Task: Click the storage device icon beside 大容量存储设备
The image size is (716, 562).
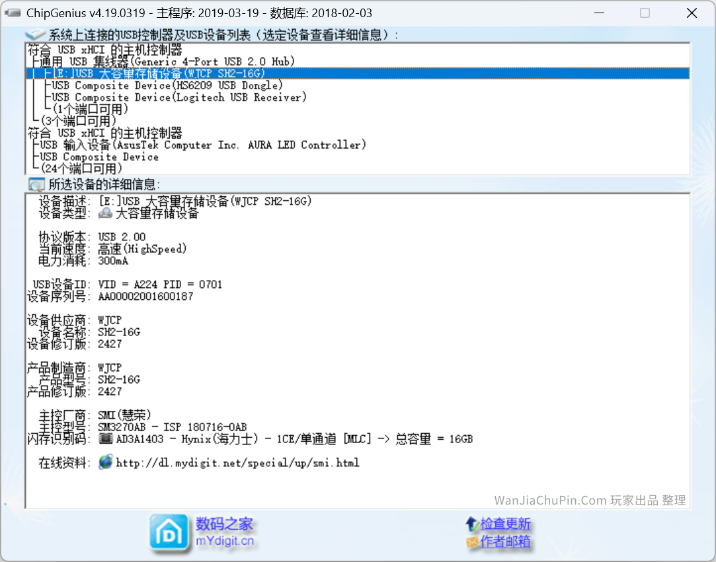Action: [x=105, y=213]
